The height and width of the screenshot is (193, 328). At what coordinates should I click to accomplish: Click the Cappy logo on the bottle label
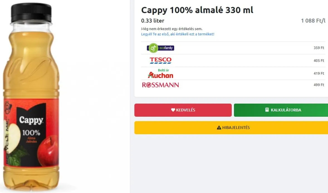(31, 120)
